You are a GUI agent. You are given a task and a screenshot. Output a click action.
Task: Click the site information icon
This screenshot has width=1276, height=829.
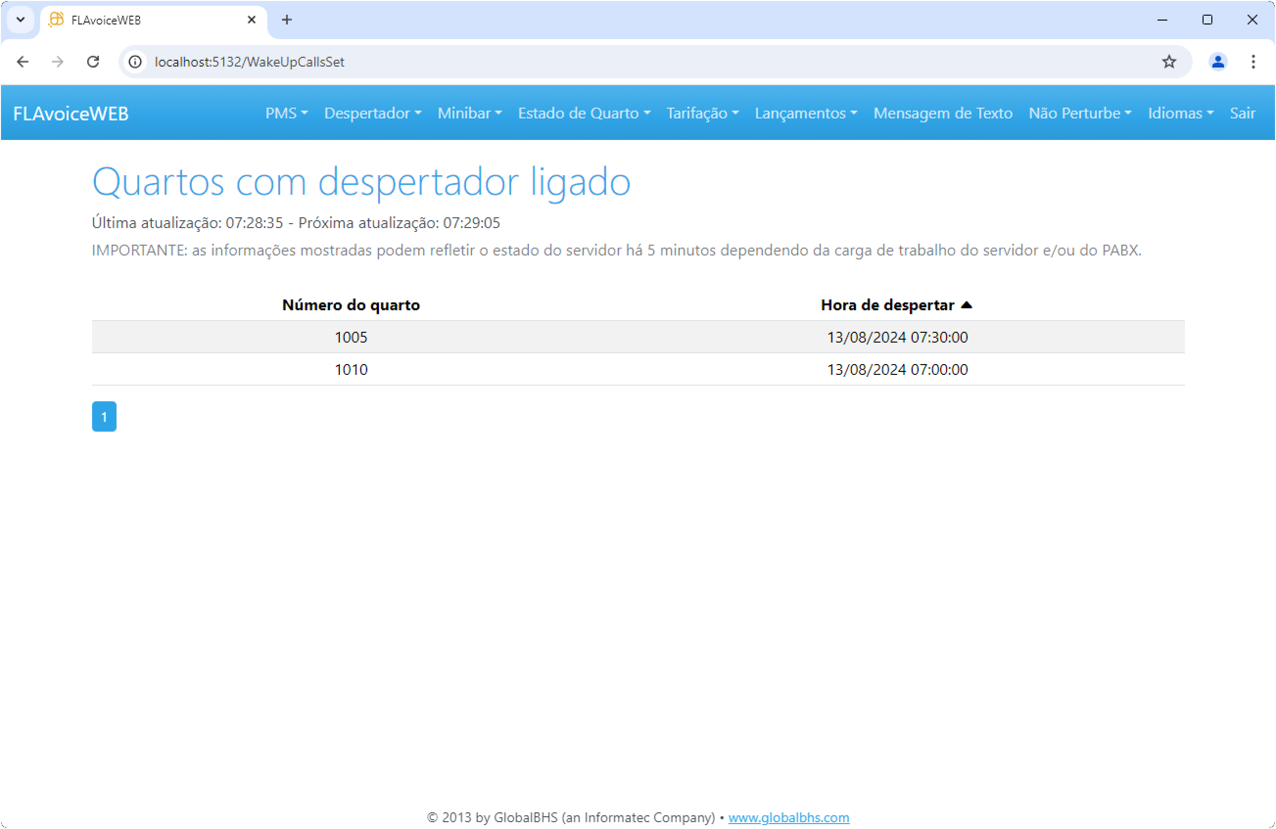(135, 62)
